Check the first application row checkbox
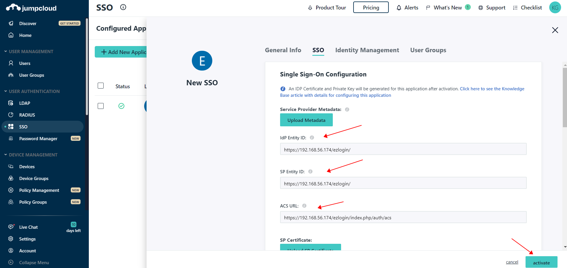Viewport: 567px width, 268px height. [x=101, y=106]
